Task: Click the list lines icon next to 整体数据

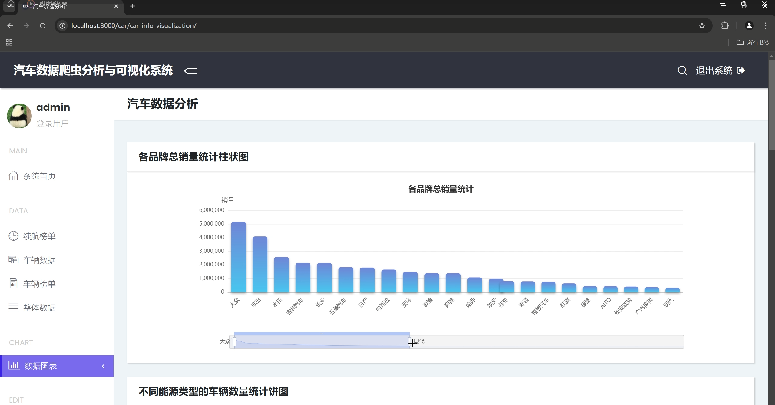Action: click(x=13, y=307)
